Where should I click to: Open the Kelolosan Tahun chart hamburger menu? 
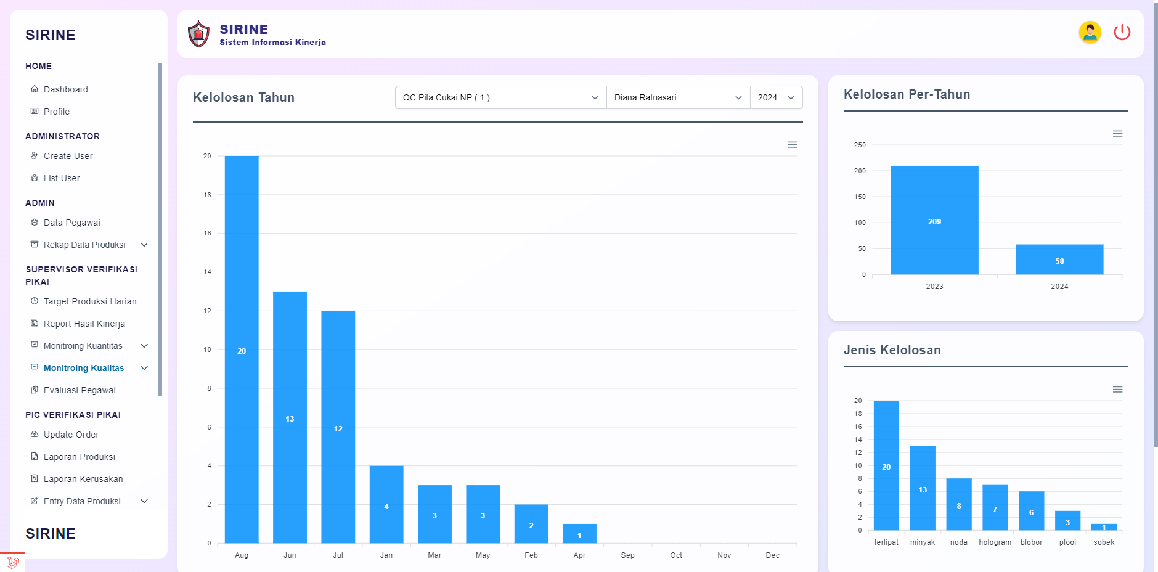pyautogui.click(x=792, y=145)
